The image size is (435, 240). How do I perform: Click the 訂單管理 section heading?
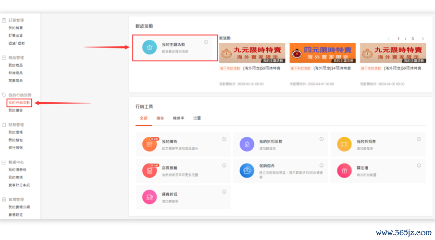click(x=16, y=20)
